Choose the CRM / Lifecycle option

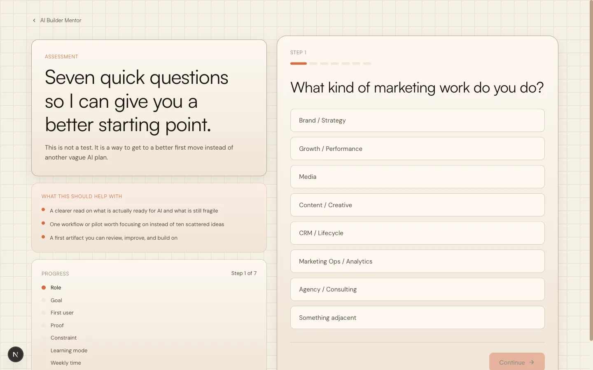point(417,233)
